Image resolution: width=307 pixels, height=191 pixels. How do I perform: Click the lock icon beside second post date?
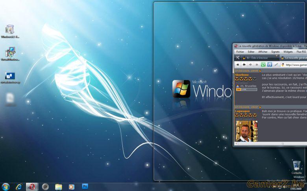coord(260,107)
